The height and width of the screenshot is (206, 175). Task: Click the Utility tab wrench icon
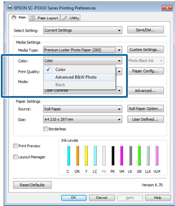65,18
